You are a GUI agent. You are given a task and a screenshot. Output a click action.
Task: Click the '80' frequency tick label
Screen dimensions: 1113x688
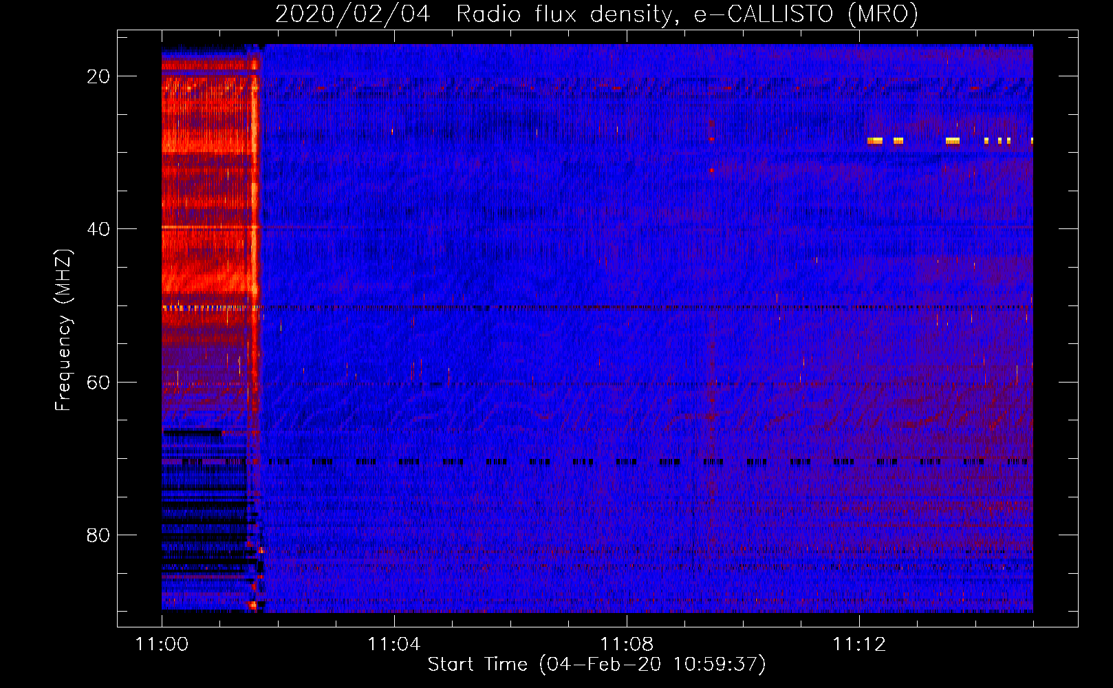(x=98, y=535)
